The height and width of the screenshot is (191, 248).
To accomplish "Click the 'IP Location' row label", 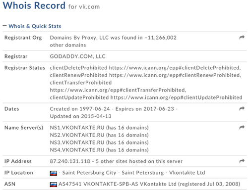I will [19, 173].
